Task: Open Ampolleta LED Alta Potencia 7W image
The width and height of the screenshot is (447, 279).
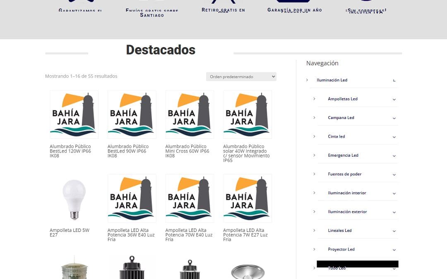Action: [248, 198]
